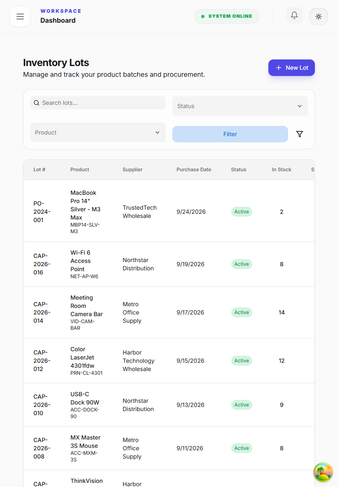
Task: Click the palm tree island badge
Action: tap(323, 472)
